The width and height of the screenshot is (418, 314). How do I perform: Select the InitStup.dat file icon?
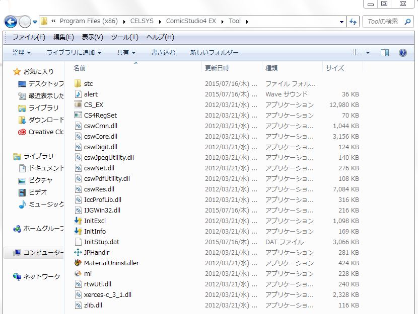78,242
